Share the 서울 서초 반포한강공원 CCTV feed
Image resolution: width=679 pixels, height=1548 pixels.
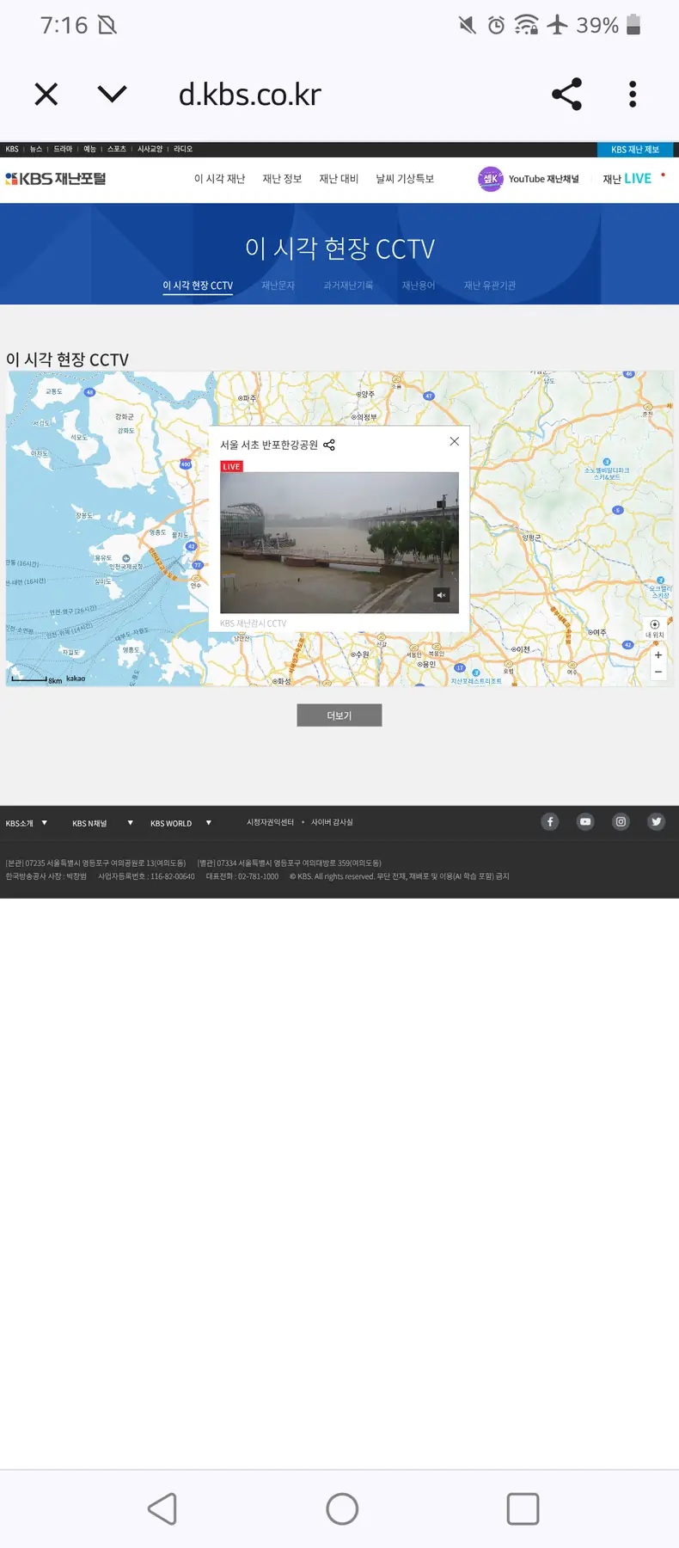pyautogui.click(x=329, y=445)
